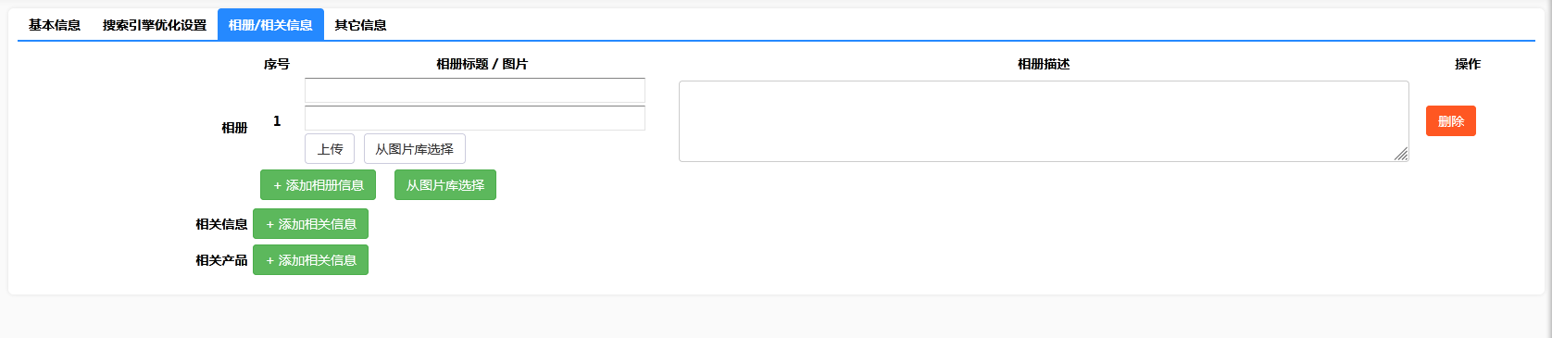The height and width of the screenshot is (338, 1552).
Task: Click the album image path input field
Action: click(x=475, y=119)
